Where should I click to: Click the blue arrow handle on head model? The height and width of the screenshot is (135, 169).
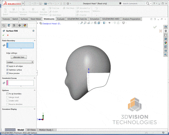(x=89, y=70)
